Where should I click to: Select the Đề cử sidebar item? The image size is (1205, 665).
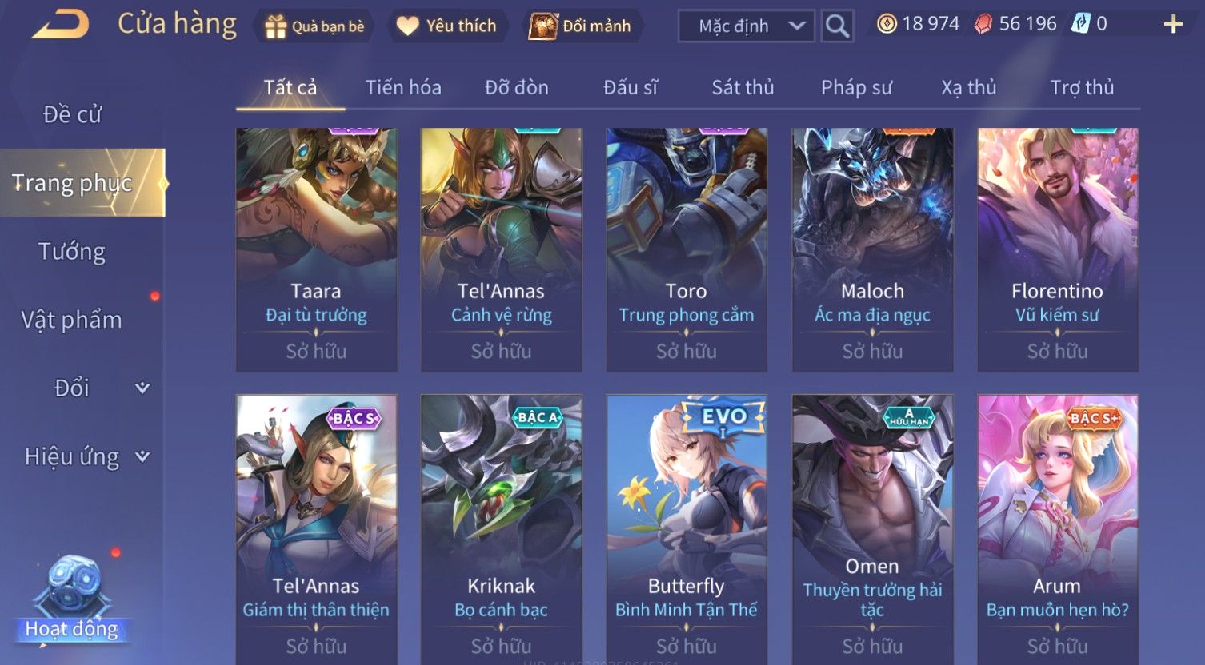72,115
